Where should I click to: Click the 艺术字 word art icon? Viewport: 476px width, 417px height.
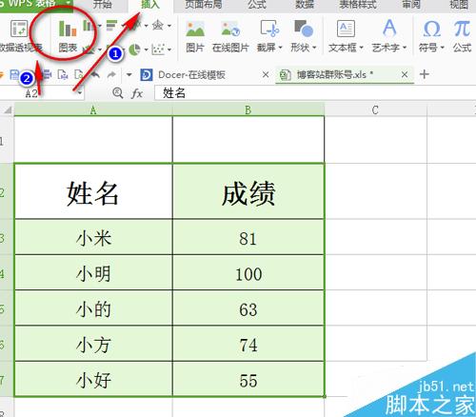389,28
